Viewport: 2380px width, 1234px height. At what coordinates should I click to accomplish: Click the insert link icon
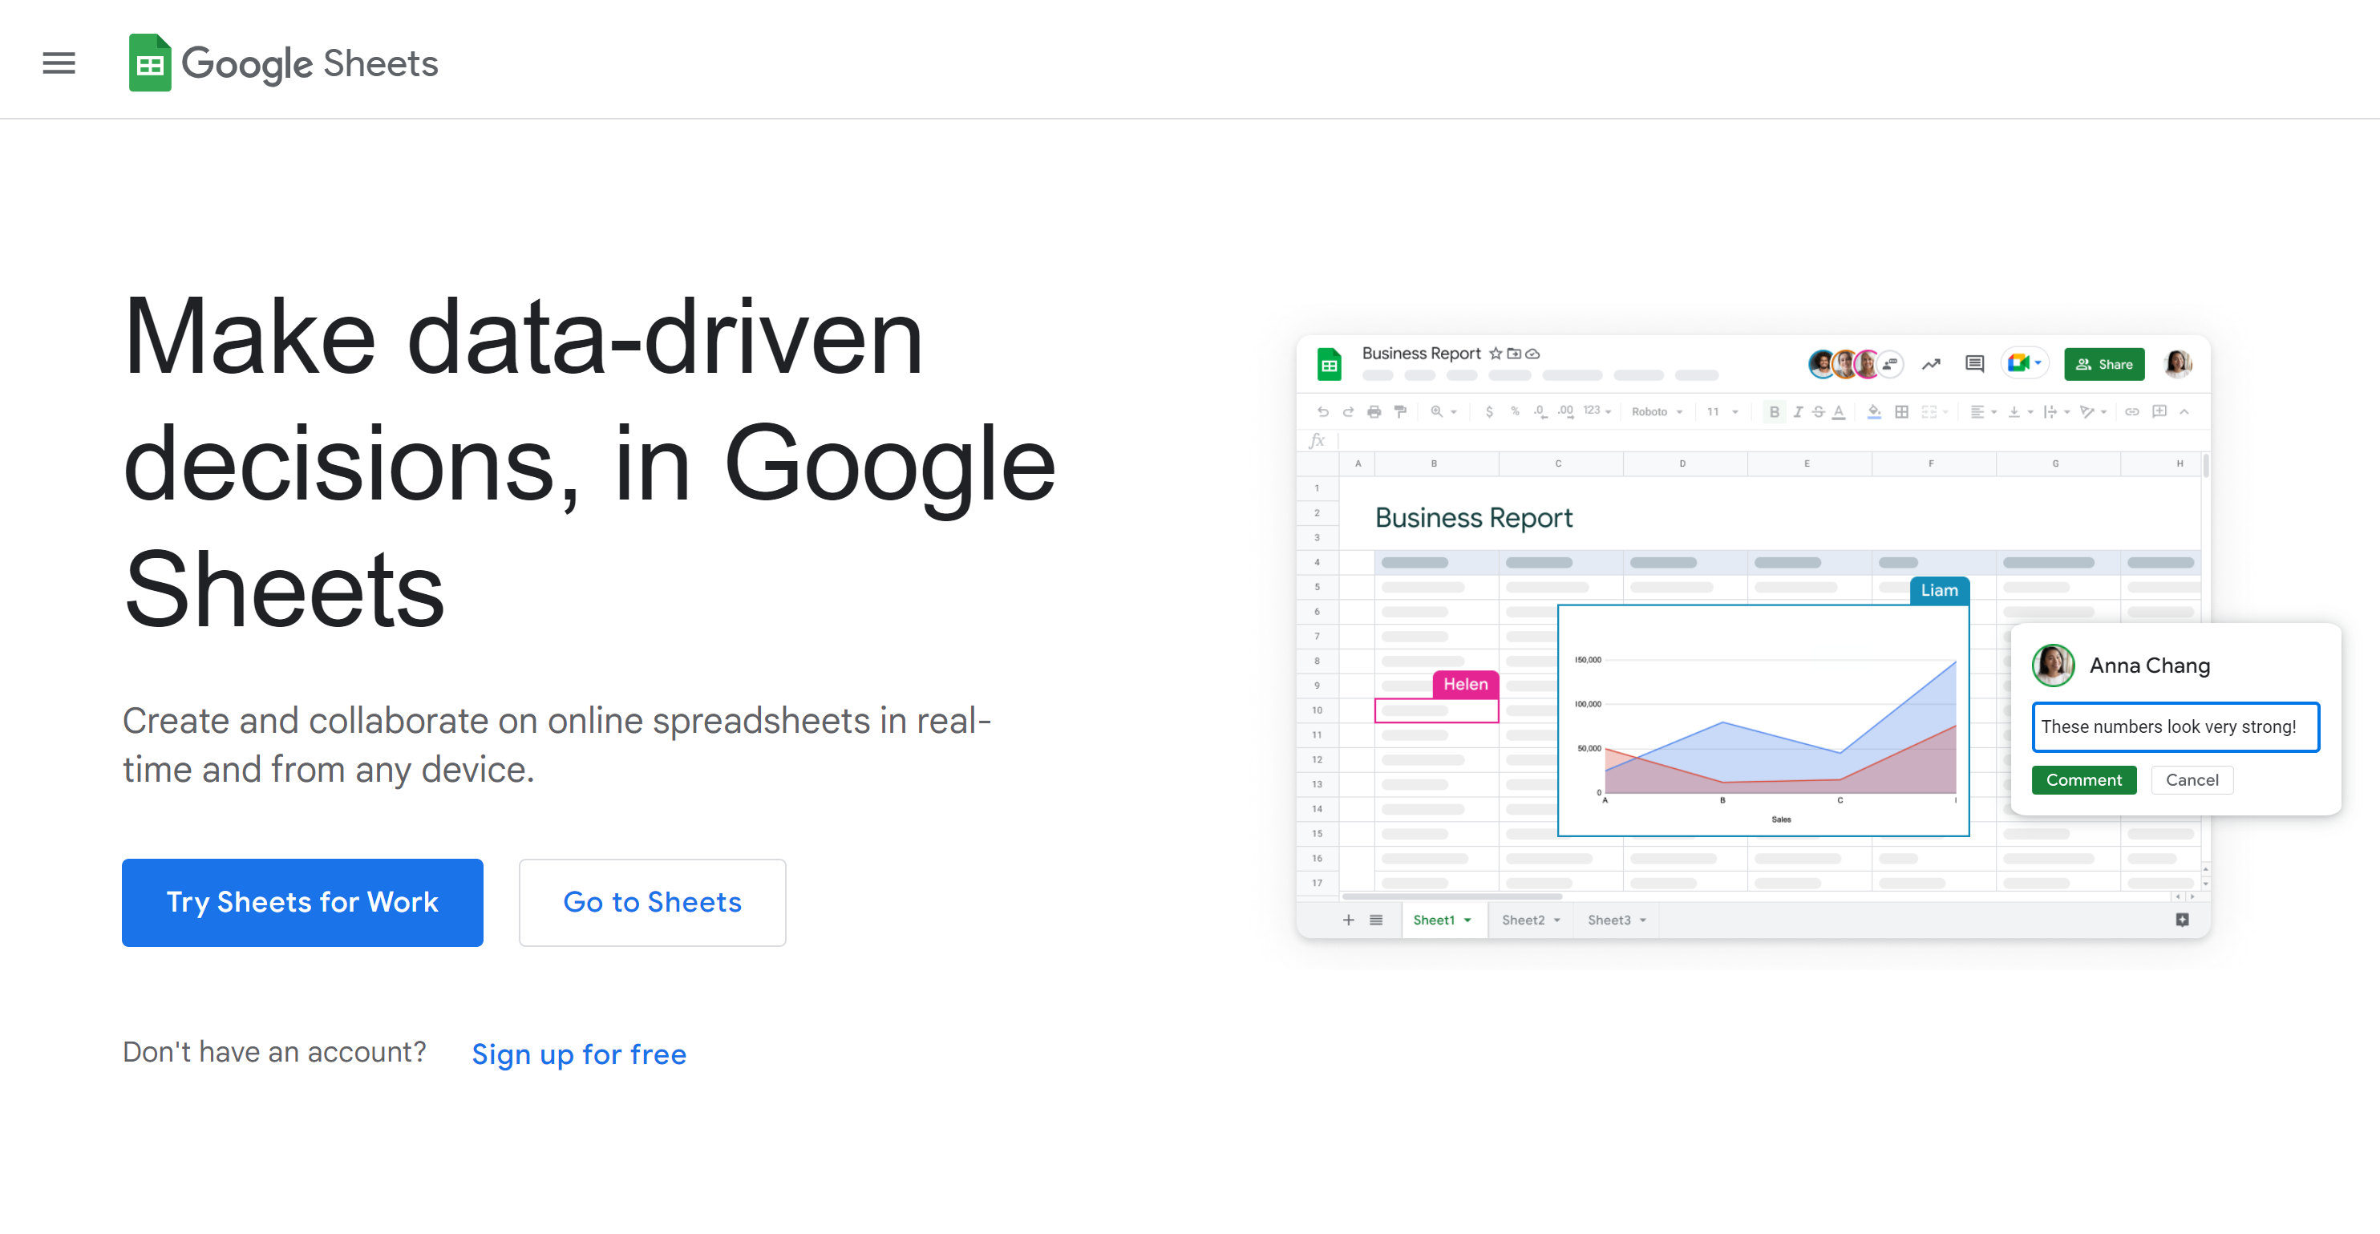(x=2131, y=412)
